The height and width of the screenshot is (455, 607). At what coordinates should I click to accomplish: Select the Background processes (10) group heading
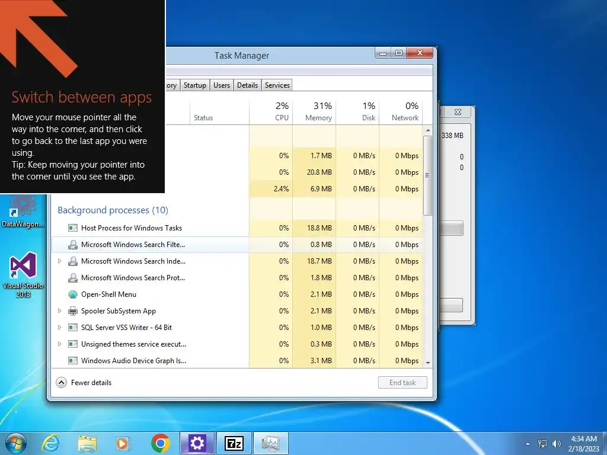[113, 210]
